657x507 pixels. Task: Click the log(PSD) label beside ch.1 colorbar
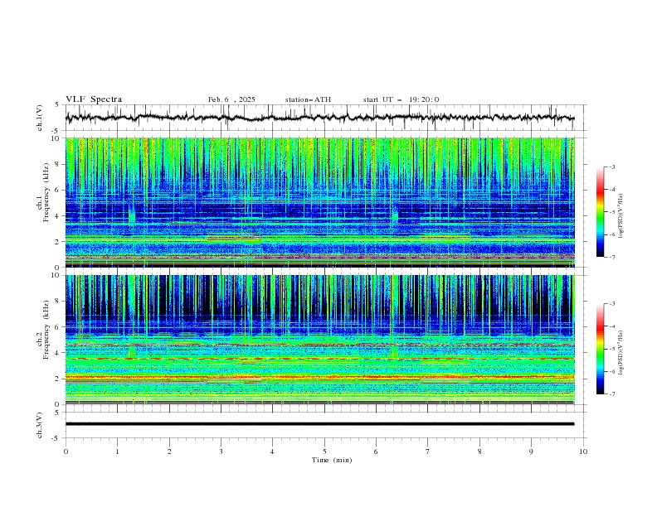621,216
